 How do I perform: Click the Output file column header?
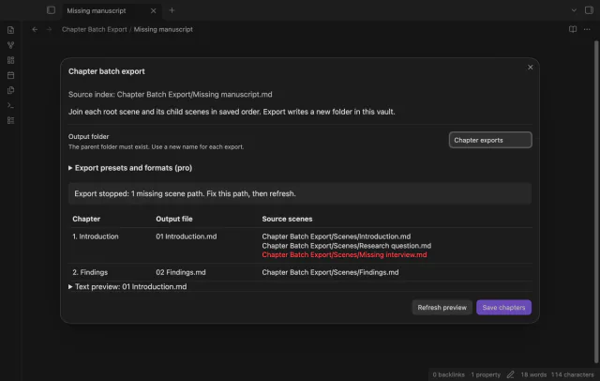[x=174, y=219]
